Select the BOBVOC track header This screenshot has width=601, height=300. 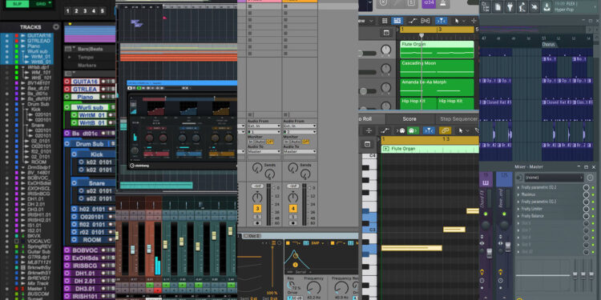click(x=85, y=250)
